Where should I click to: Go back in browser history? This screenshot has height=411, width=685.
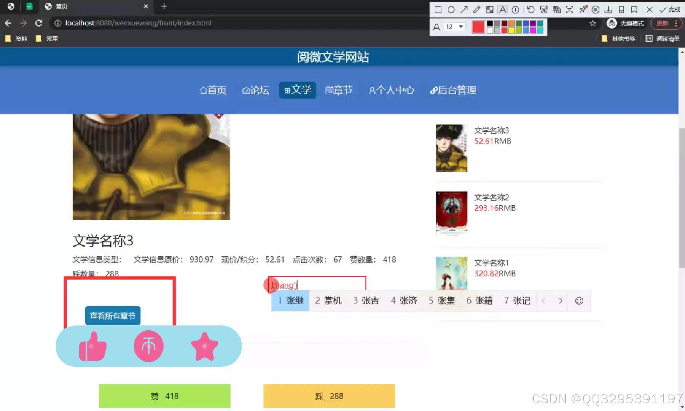[8, 23]
